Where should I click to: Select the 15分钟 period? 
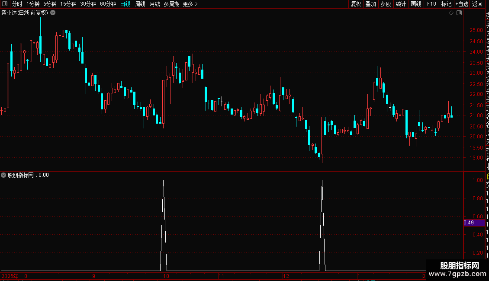coord(68,4)
